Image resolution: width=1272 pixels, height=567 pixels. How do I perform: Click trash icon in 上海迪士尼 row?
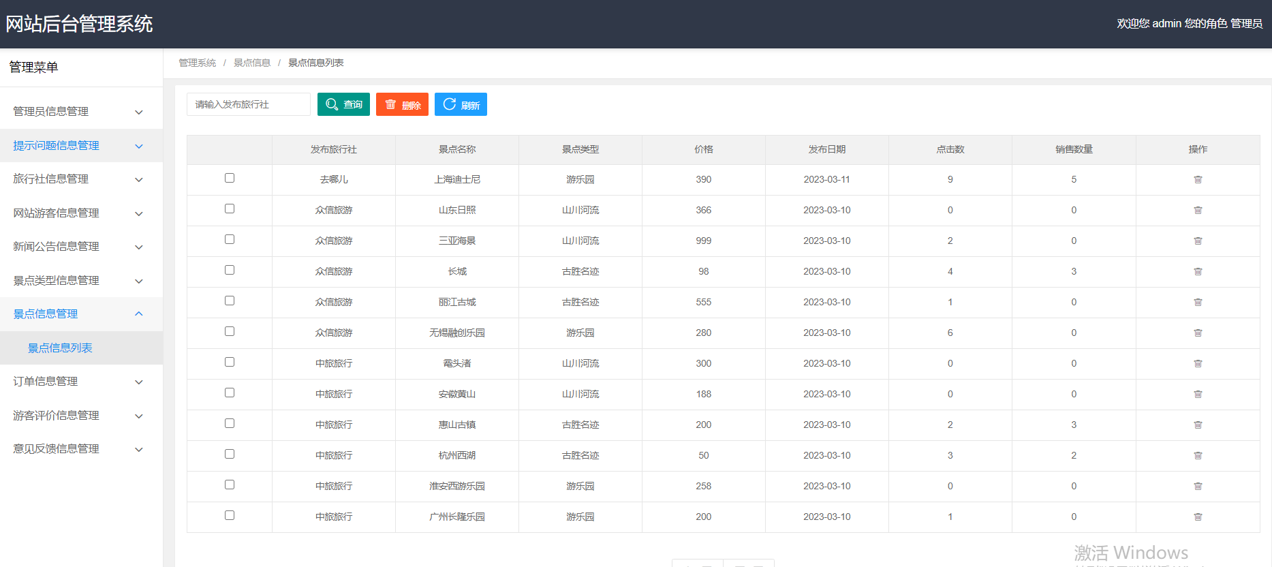pos(1198,180)
